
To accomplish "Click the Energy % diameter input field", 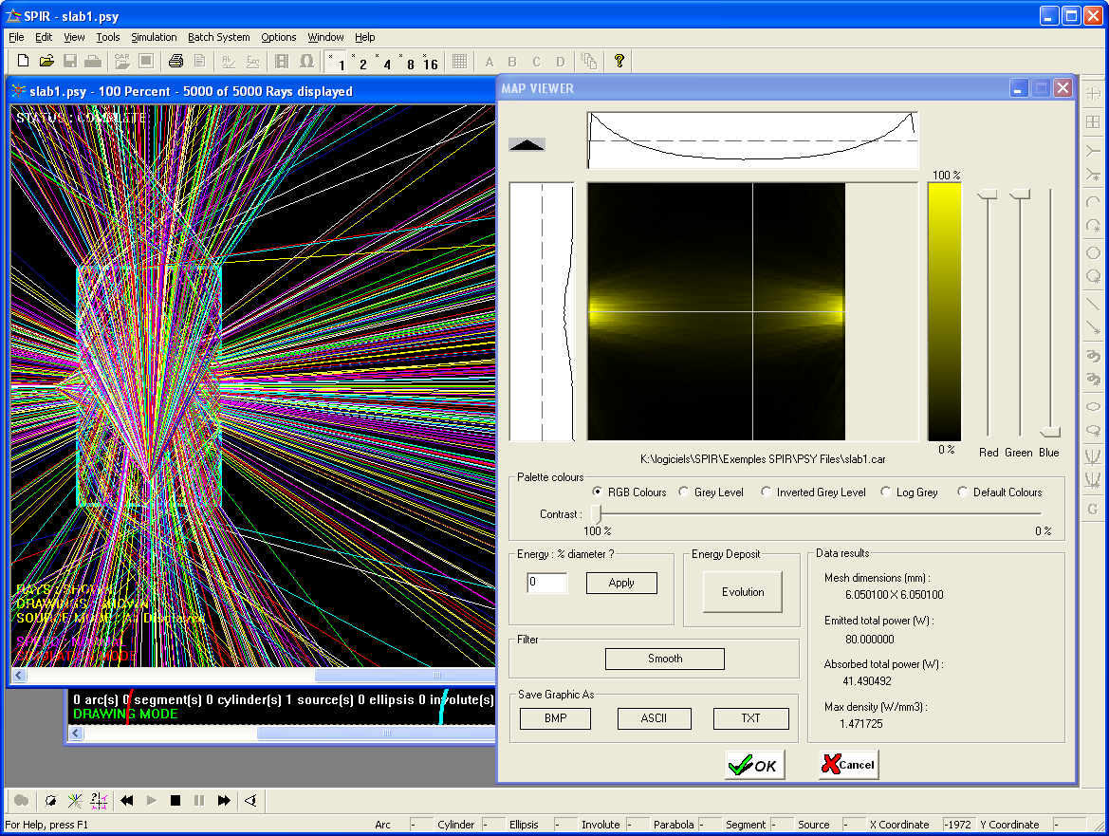I will pos(547,583).
